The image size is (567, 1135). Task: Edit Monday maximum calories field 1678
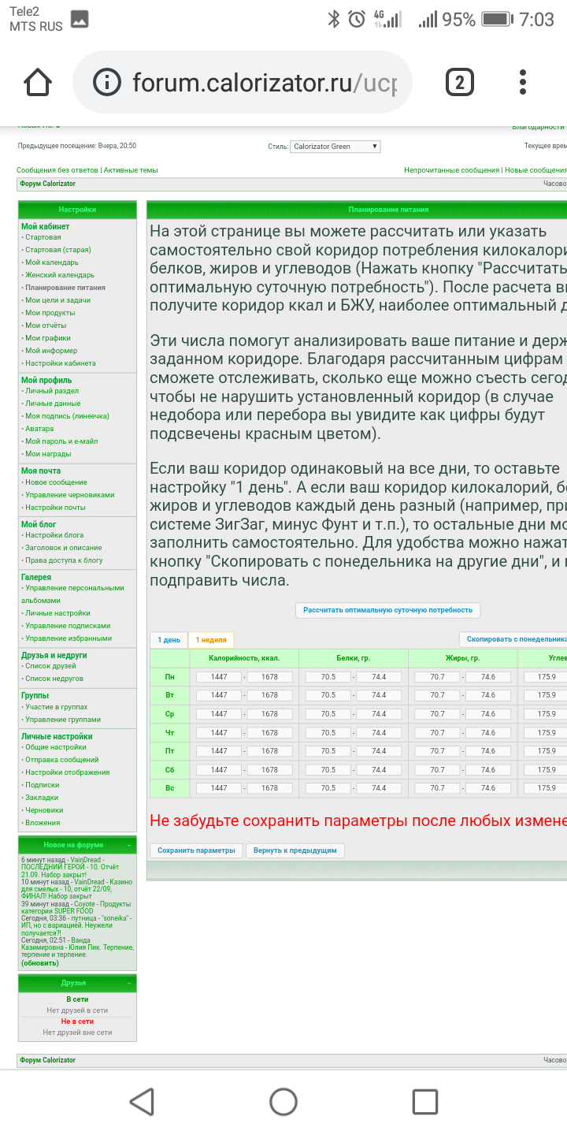pos(269,676)
